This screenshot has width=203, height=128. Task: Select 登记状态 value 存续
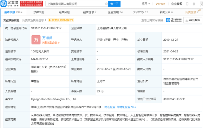(x=113, y=40)
